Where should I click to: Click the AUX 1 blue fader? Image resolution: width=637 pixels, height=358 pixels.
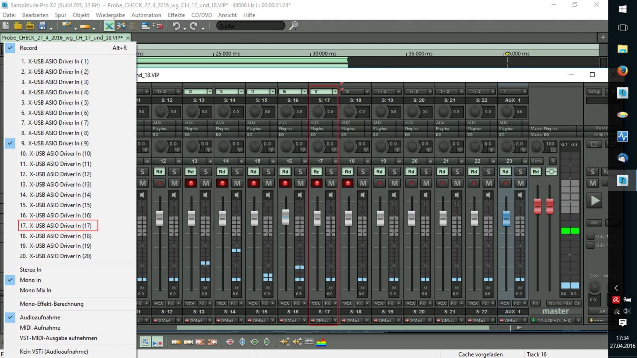[506, 218]
